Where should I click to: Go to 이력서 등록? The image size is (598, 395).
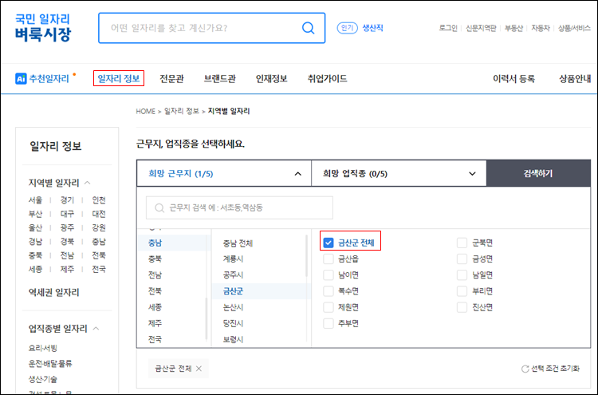513,79
